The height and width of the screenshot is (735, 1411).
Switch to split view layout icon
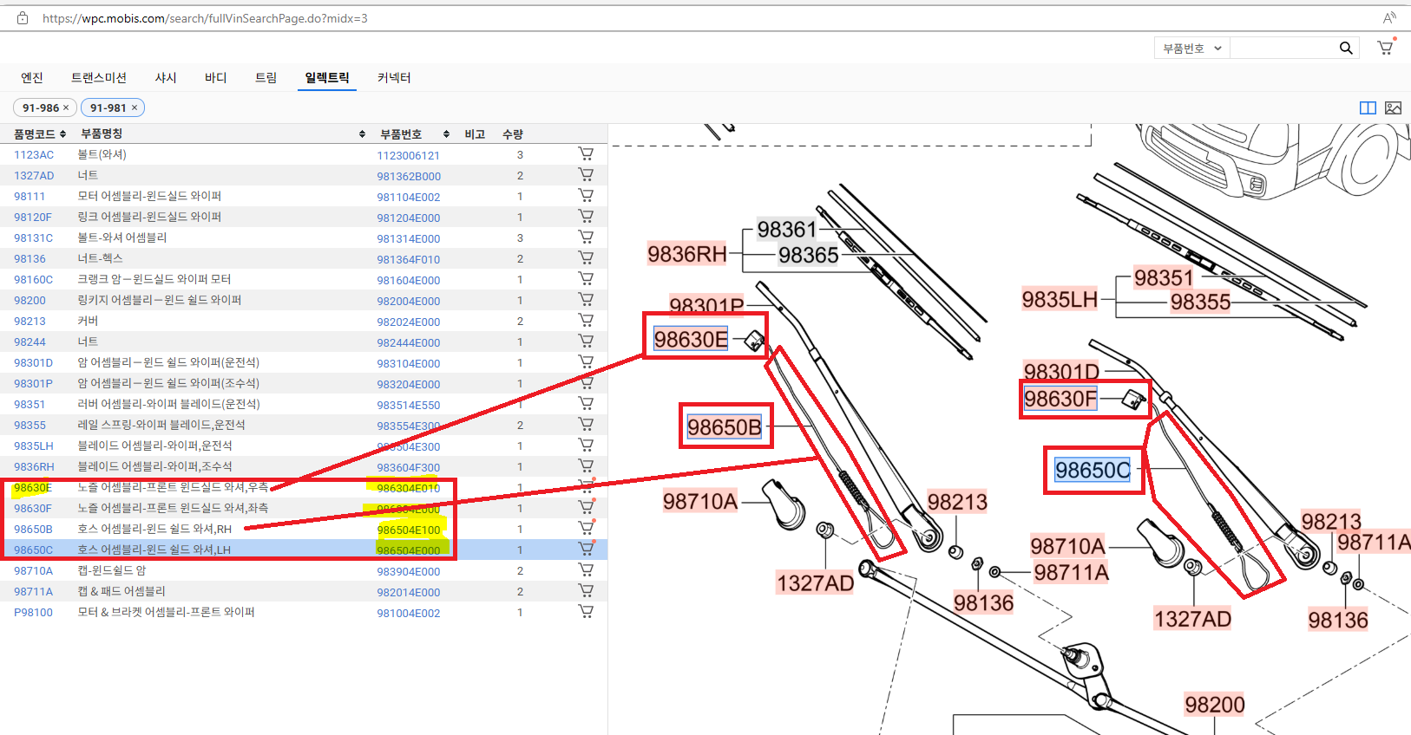(1368, 107)
